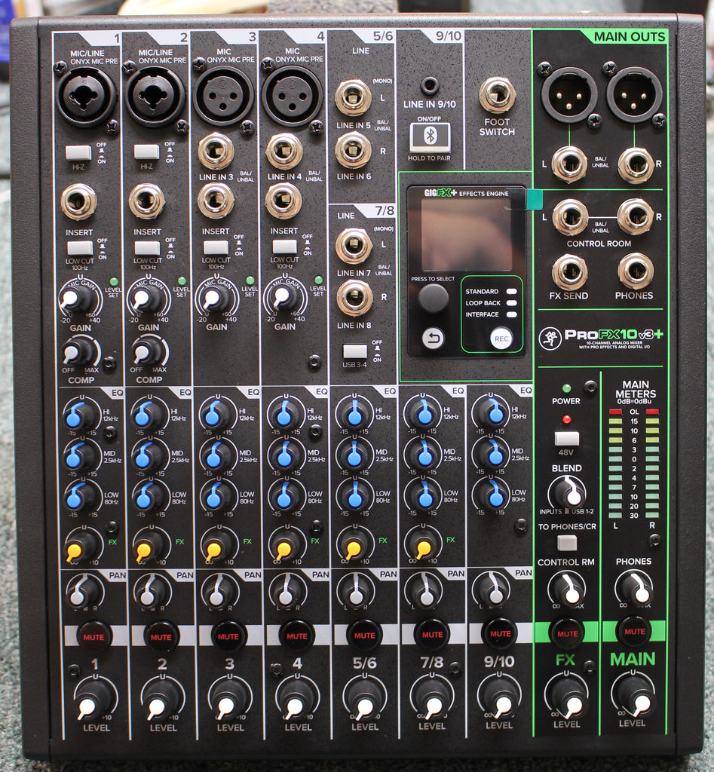Tap channel 1 INSERT jack
The width and height of the screenshot is (714, 772).
click(78, 201)
